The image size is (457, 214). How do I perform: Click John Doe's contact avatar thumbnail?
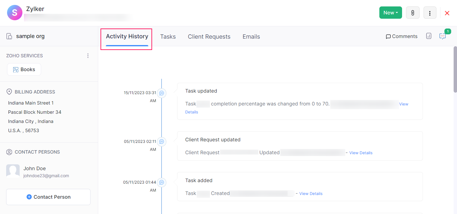pyautogui.click(x=13, y=171)
